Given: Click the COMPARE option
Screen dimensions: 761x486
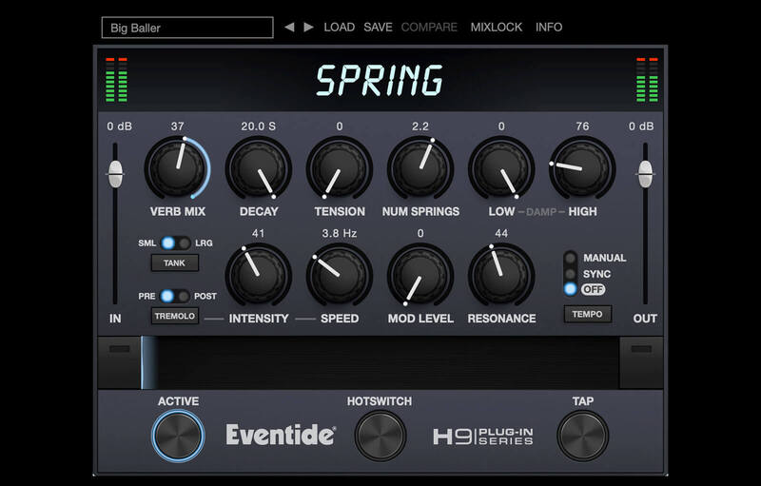Looking at the screenshot, I should pyautogui.click(x=429, y=28).
